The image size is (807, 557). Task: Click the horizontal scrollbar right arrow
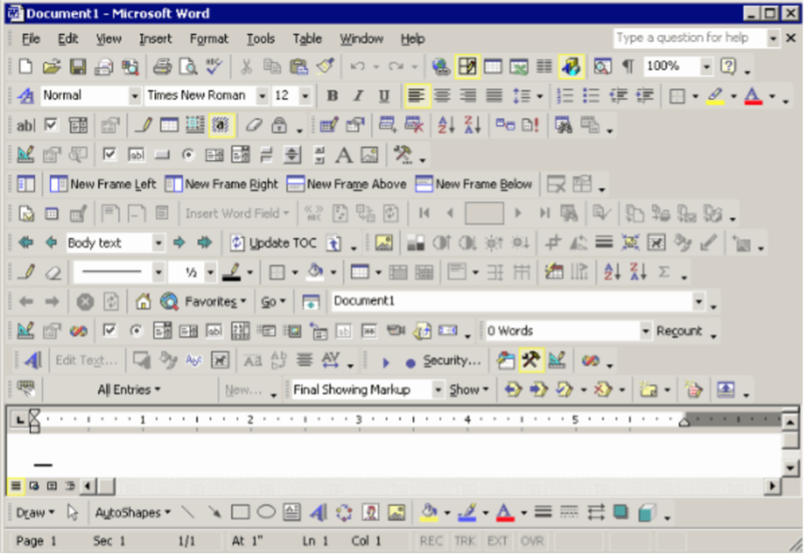[772, 485]
